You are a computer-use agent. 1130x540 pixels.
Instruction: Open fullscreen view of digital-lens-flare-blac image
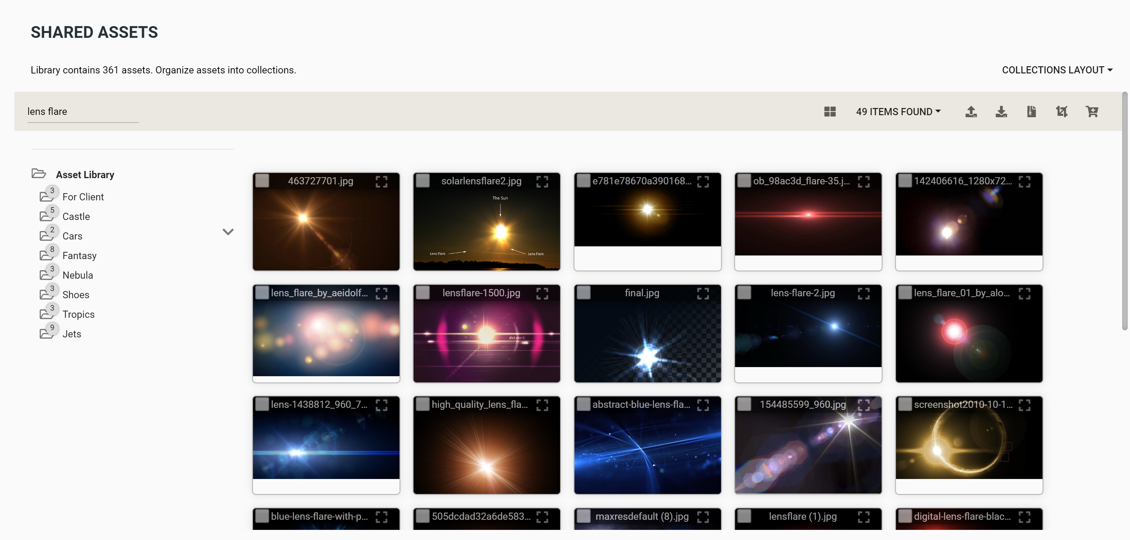[x=1024, y=517]
